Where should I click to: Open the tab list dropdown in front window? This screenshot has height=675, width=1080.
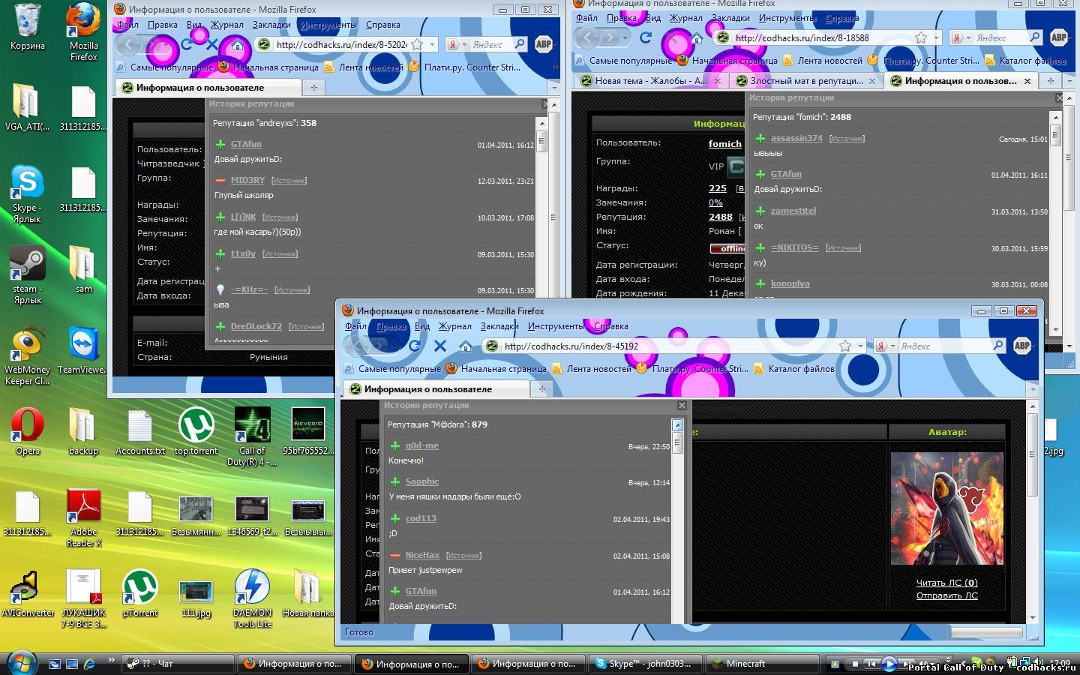[1032, 389]
